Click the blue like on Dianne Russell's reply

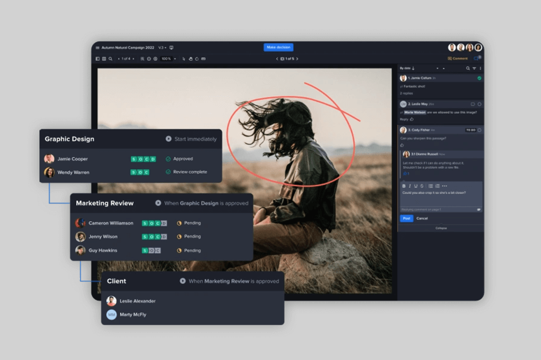[406, 174]
